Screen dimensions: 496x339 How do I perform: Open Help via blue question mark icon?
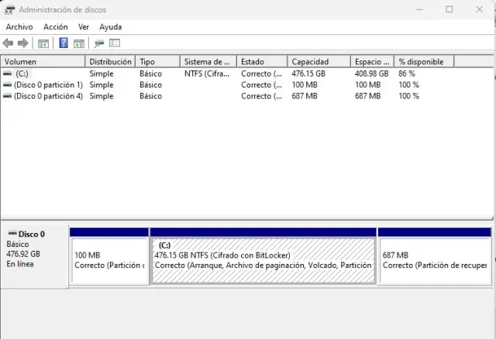(x=64, y=43)
